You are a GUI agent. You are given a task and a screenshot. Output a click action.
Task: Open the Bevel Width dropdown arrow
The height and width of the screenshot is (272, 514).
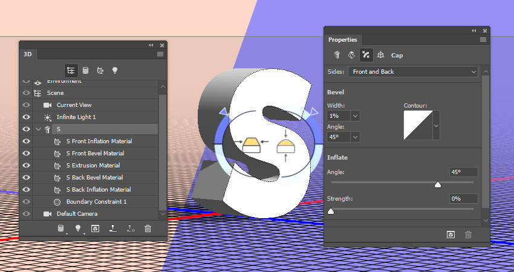355,116
